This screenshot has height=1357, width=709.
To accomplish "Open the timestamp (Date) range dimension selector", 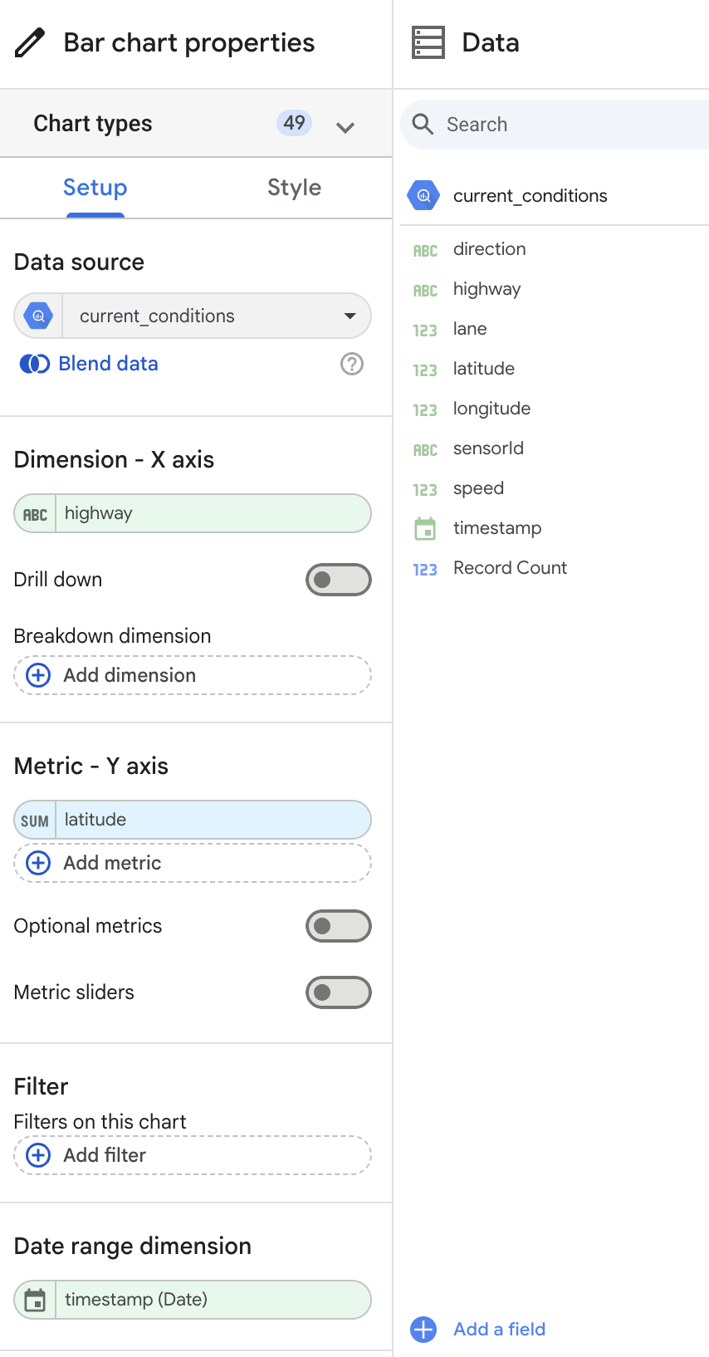I will pos(212,1300).
